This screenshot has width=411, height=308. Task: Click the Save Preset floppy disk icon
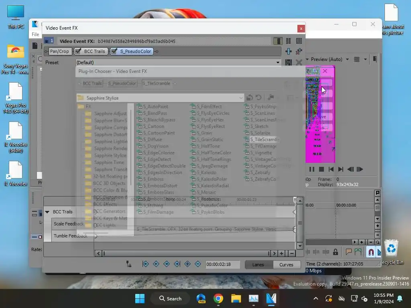[288, 62]
